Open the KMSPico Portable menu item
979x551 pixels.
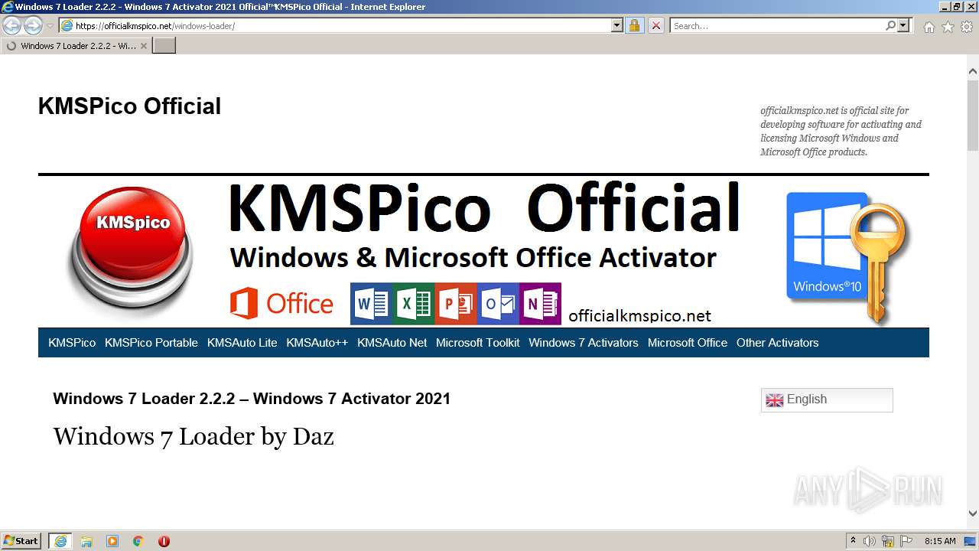click(151, 343)
